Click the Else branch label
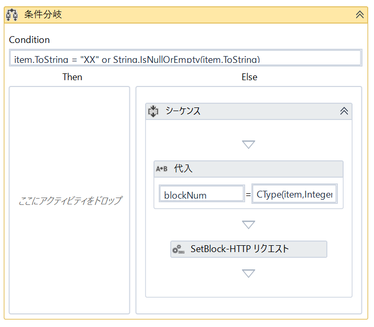The width and height of the screenshot is (374, 327). (x=249, y=77)
